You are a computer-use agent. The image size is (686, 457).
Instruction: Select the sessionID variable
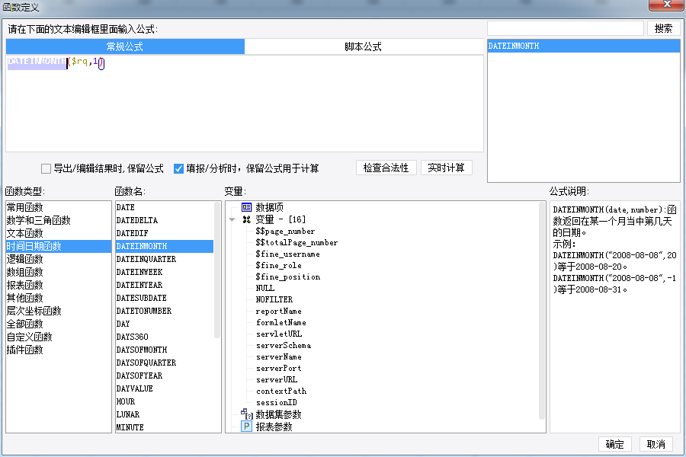277,402
